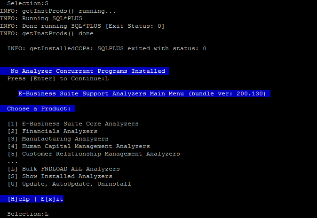
Task: Choose [S] Show Installed Analyzers option
Action: click(60, 176)
